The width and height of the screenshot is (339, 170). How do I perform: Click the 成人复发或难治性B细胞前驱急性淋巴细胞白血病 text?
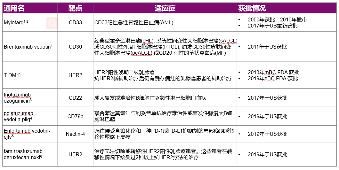click(x=150, y=98)
